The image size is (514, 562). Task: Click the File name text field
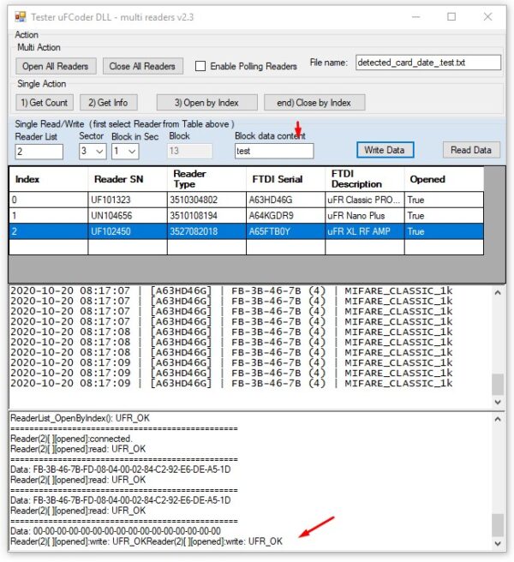click(427, 63)
